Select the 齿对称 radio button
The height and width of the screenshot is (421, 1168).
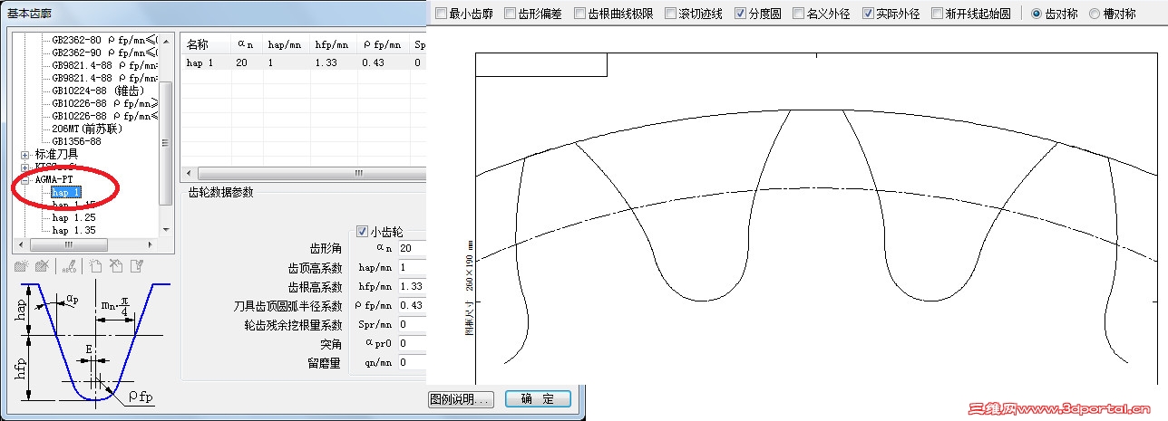coord(1037,14)
